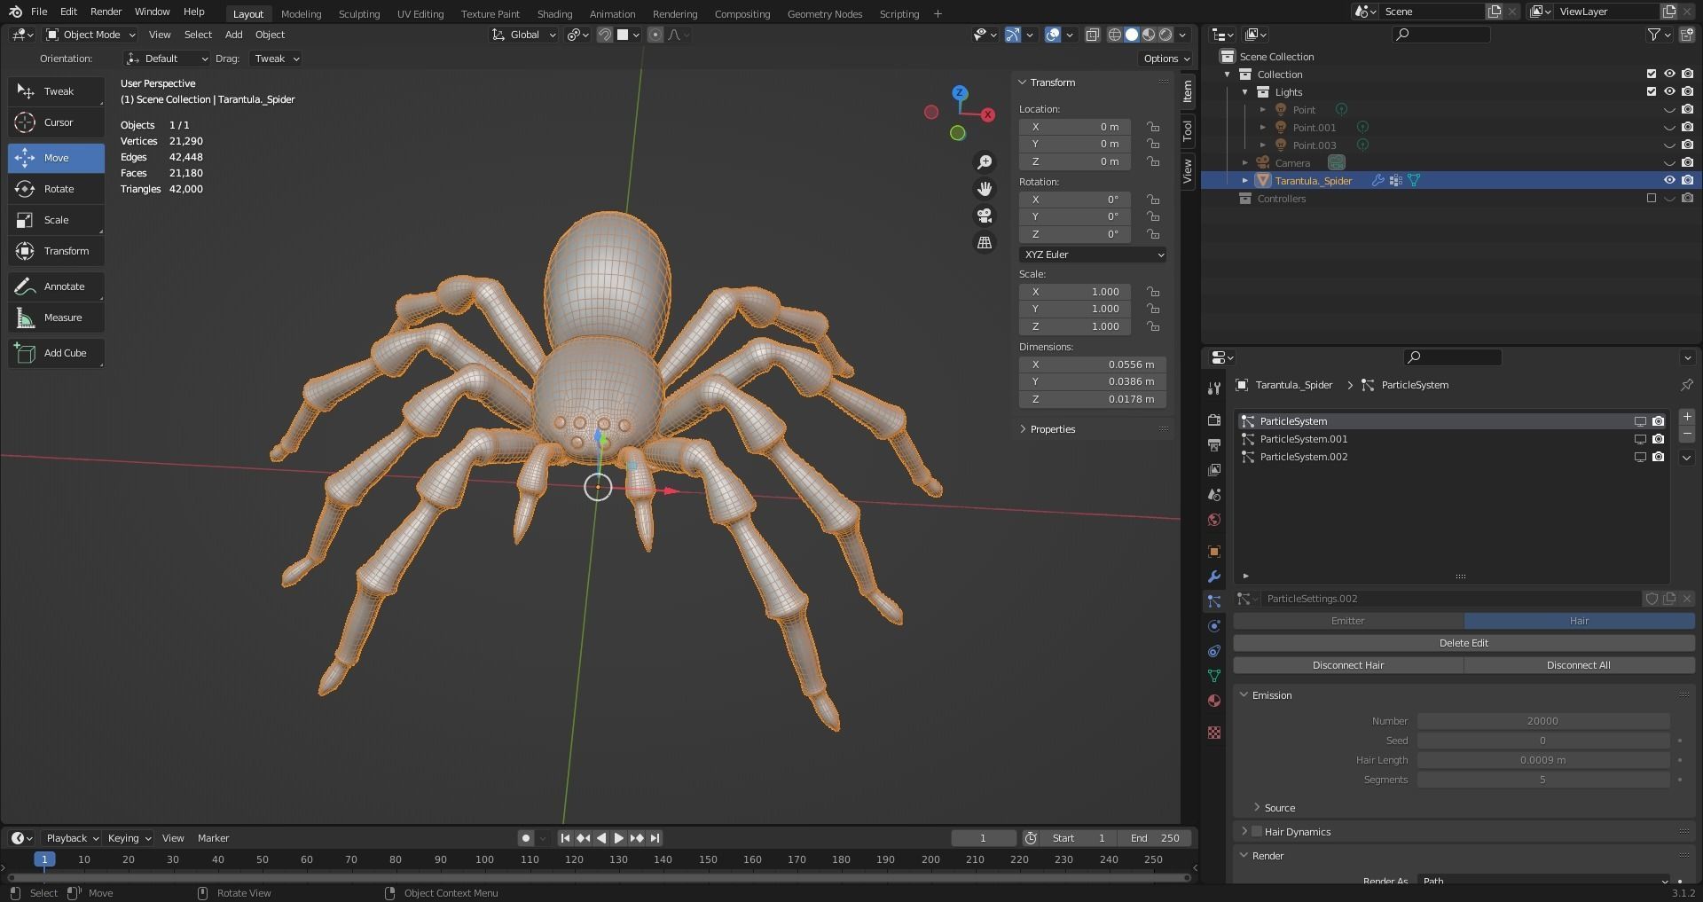The image size is (1703, 902).
Task: Open the World properties tab icon
Action: click(x=1214, y=520)
